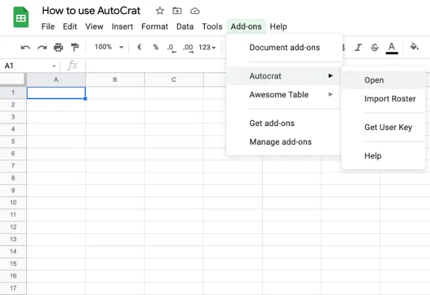Choose Open in Autocrat submenu
The image size is (430, 295).
click(x=374, y=80)
